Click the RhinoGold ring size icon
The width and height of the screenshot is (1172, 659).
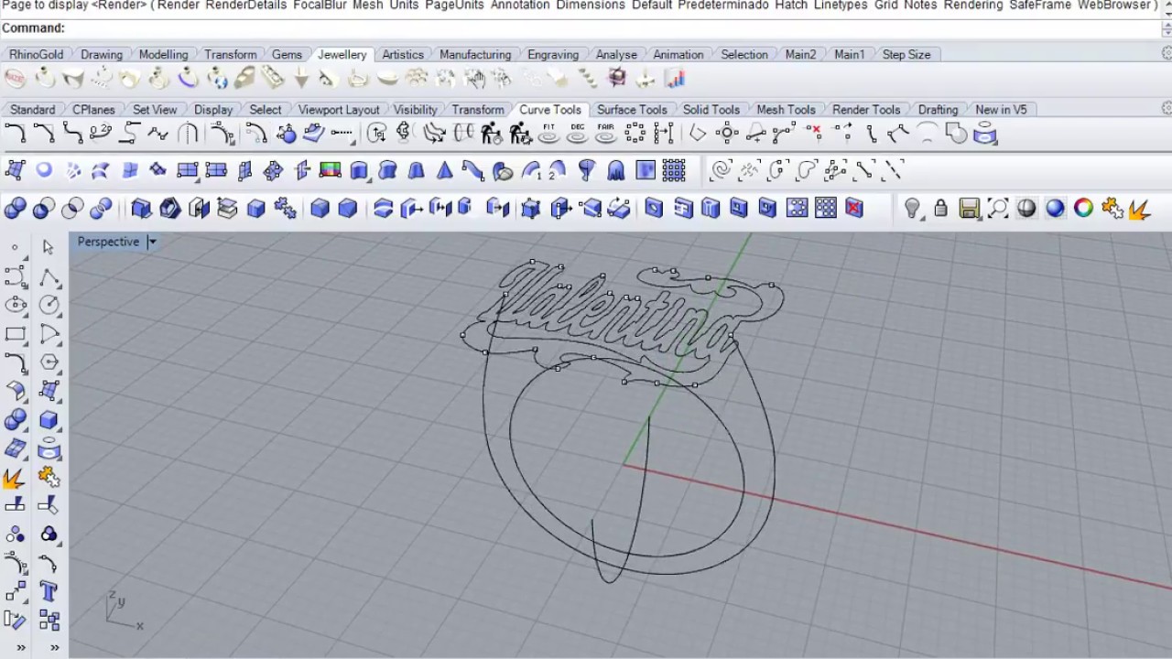(15, 79)
